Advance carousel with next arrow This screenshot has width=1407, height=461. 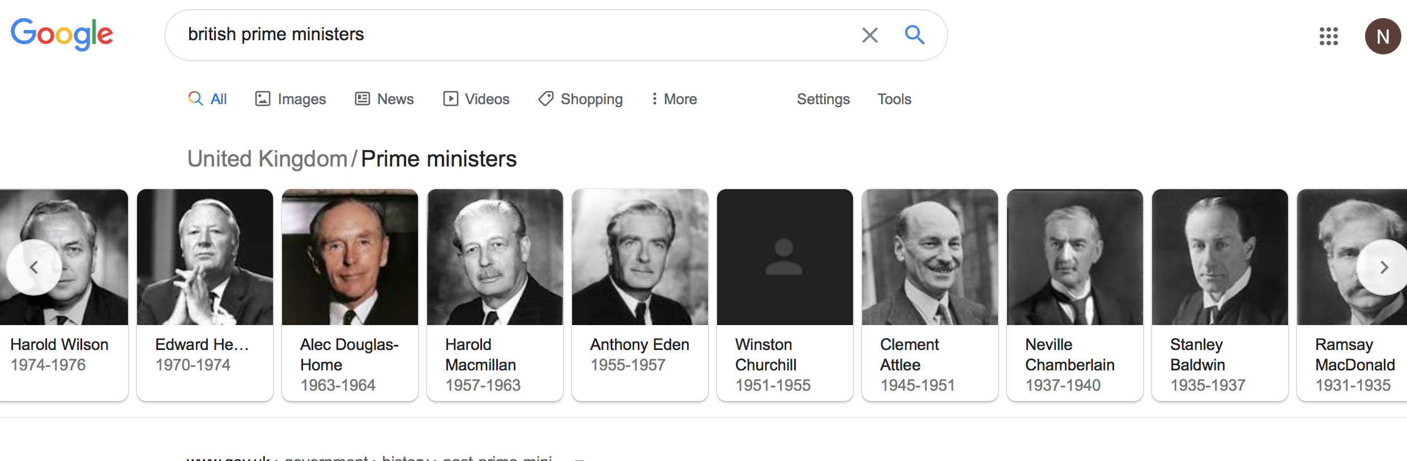tap(1384, 267)
